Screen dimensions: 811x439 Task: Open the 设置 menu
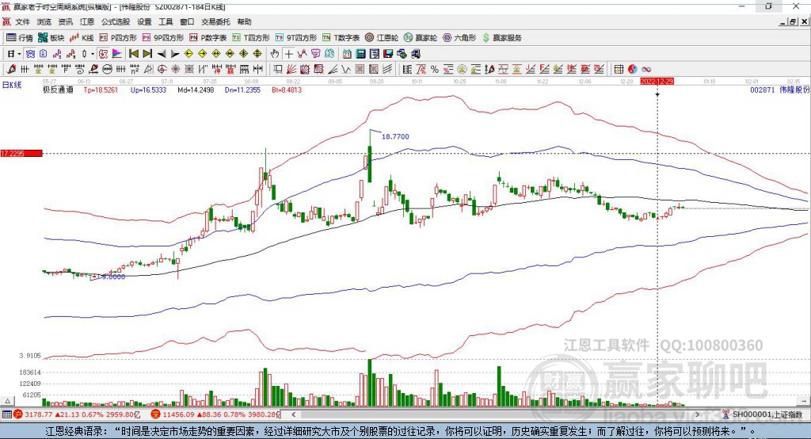tap(144, 21)
